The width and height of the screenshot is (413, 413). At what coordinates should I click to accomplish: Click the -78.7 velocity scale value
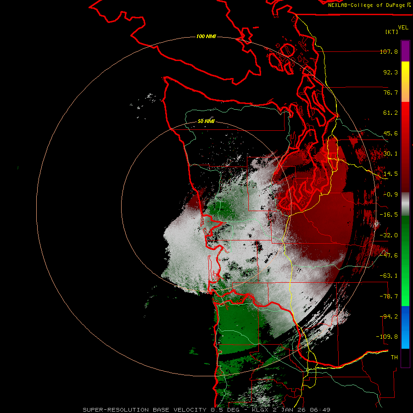click(x=389, y=296)
